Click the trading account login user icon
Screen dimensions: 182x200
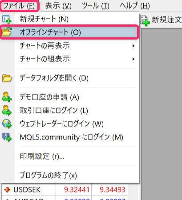7,110
